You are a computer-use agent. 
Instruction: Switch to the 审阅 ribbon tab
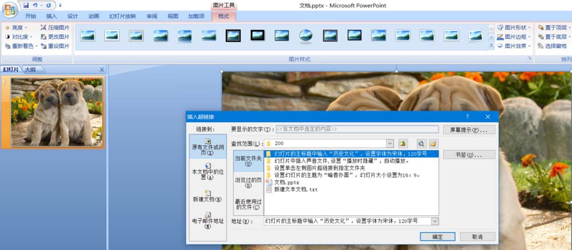(x=152, y=16)
